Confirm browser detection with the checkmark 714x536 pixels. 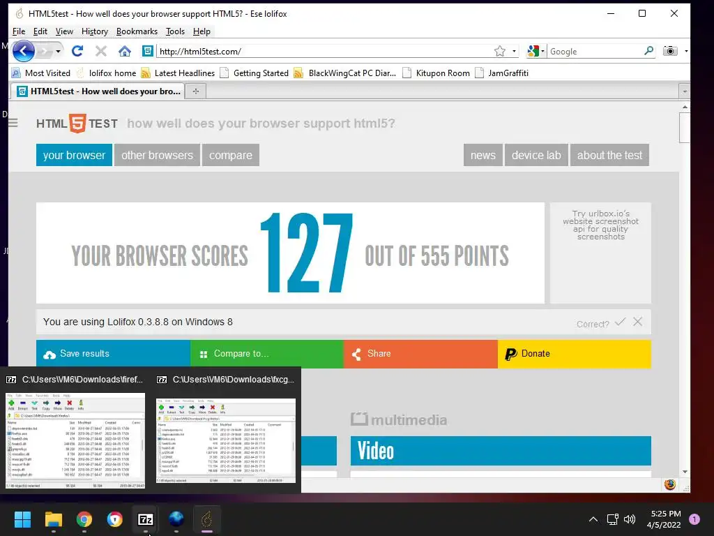click(x=620, y=322)
